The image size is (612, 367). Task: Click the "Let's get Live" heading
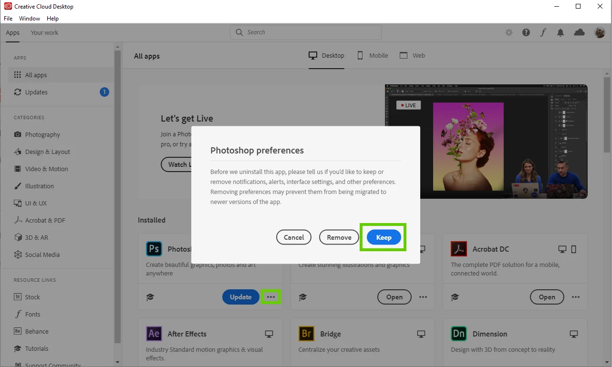click(x=187, y=119)
